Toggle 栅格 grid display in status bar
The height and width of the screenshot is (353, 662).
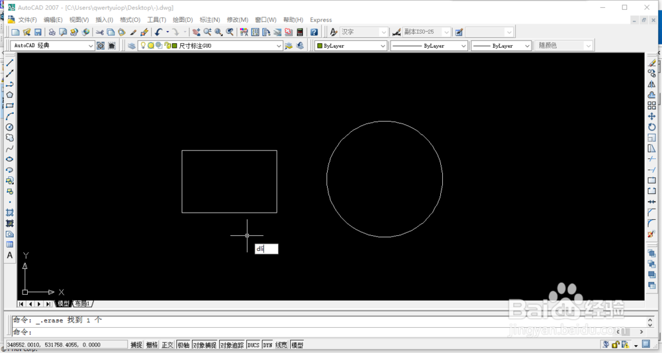click(x=152, y=345)
